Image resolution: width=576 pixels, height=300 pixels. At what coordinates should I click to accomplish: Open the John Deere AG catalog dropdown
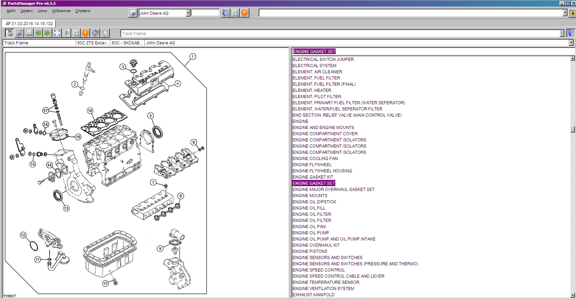click(188, 13)
